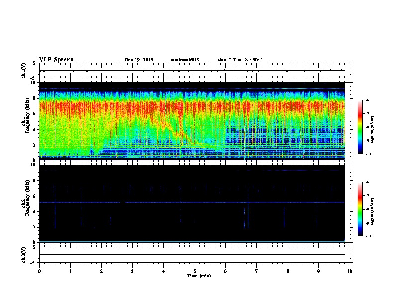Click the ch.2 color bar label log(PSD)

click(x=373, y=211)
